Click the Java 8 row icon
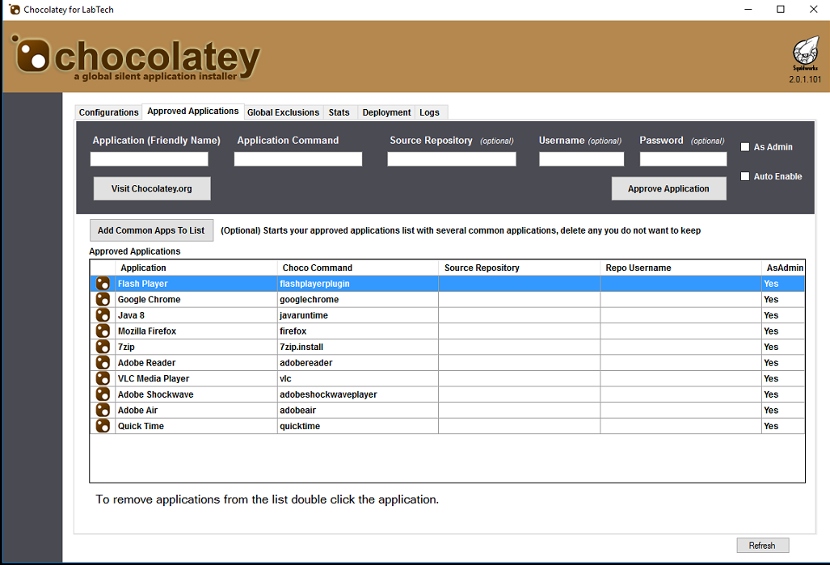 point(103,315)
